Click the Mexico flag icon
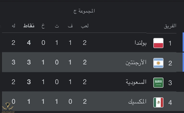 click(x=158, y=102)
